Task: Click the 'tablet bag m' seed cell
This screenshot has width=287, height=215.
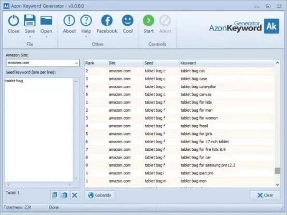Action: click(155, 181)
